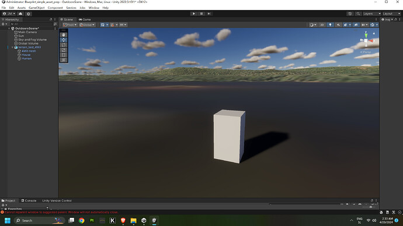Click the Hierarchy search-by-type icon
The height and width of the screenshot is (226, 403).
(55, 24)
